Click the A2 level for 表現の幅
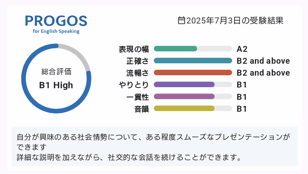This screenshot has width=308, height=174. pos(242,49)
